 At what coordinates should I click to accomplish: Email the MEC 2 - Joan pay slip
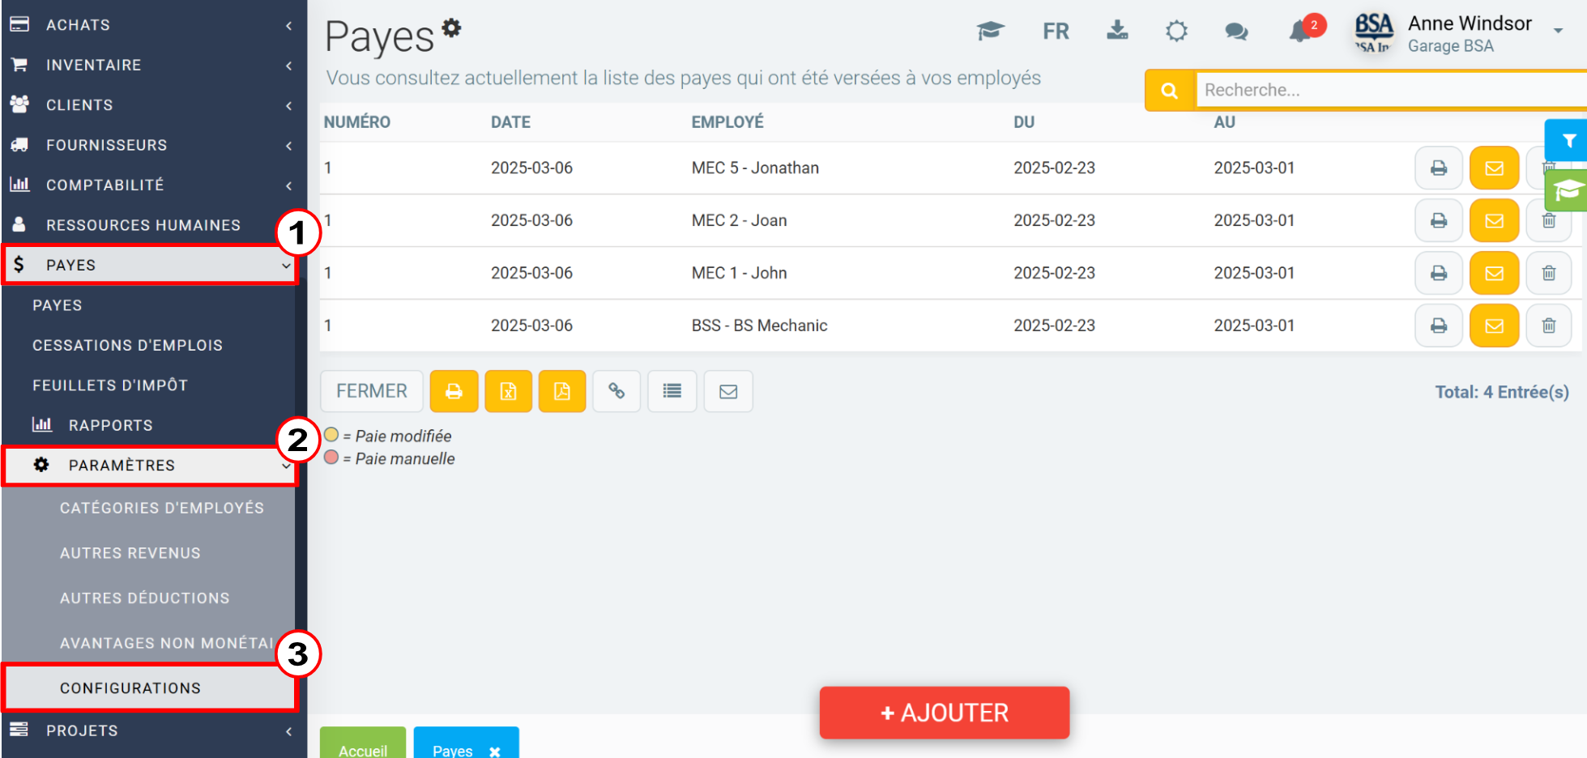point(1494,221)
